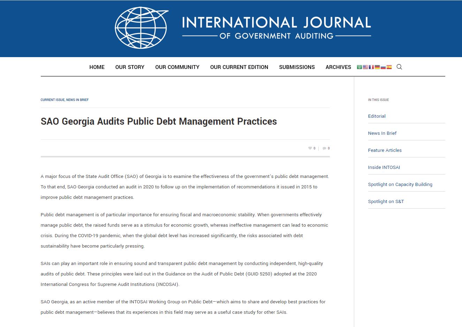The height and width of the screenshot is (327, 462).
Task: Open comments via the speech bubble icon
Action: coord(324,148)
